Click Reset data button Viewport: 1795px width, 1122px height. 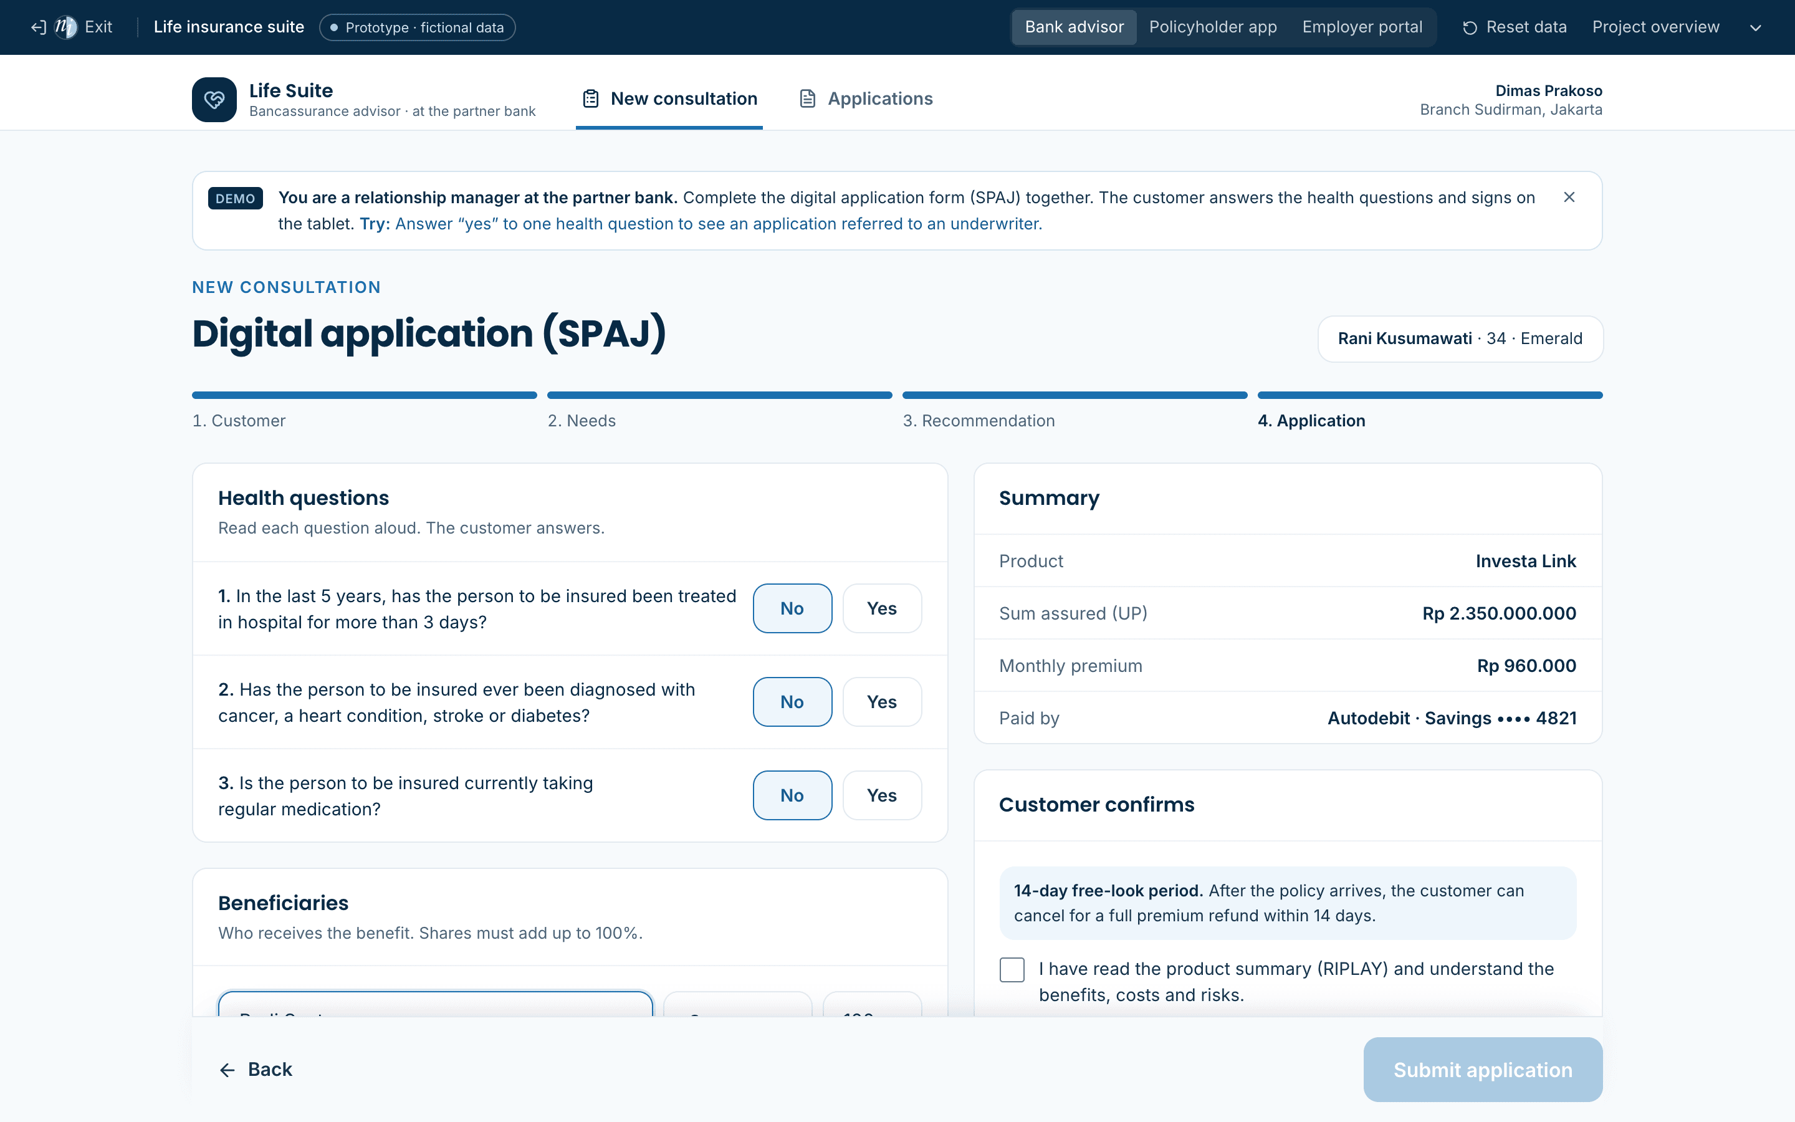[x=1514, y=27]
